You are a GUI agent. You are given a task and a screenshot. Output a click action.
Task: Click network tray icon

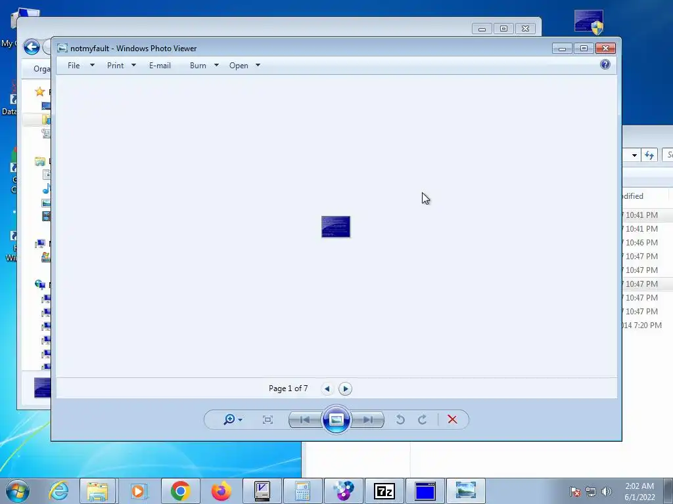click(591, 492)
